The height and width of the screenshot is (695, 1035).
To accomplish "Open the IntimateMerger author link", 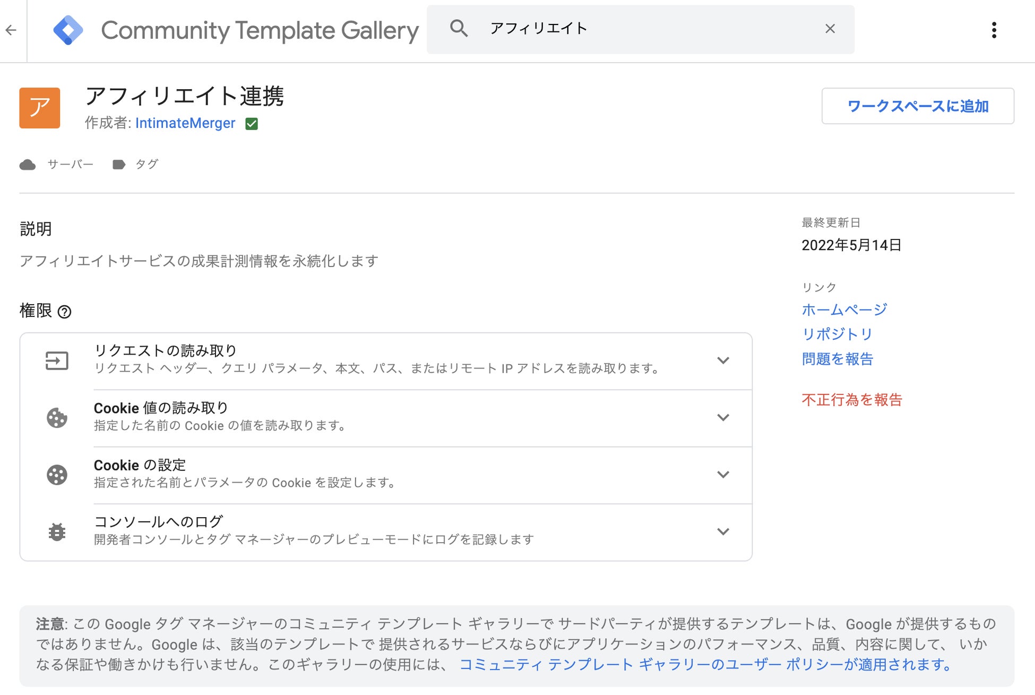I will pyautogui.click(x=185, y=123).
